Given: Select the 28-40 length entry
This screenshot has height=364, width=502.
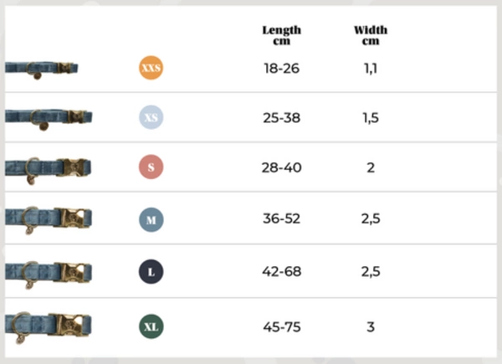Looking at the screenshot, I should pos(281,167).
